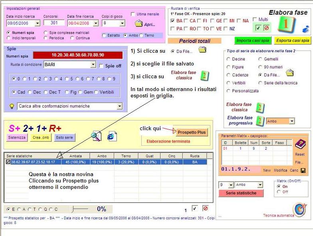Screen dimensions: 313x236
Task: Open the Ruota di condizione BARI dropdown
Action: [93, 65]
